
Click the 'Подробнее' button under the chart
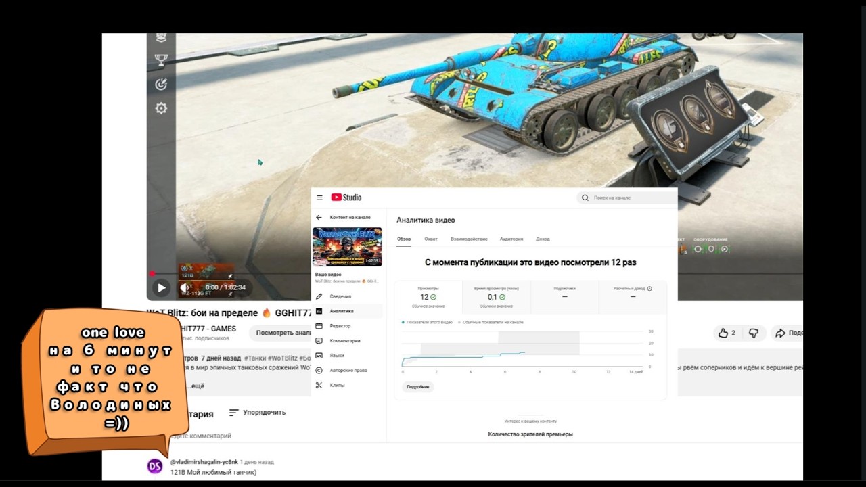417,387
